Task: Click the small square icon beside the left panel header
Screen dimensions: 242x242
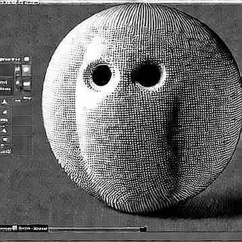Action: (x=27, y=59)
